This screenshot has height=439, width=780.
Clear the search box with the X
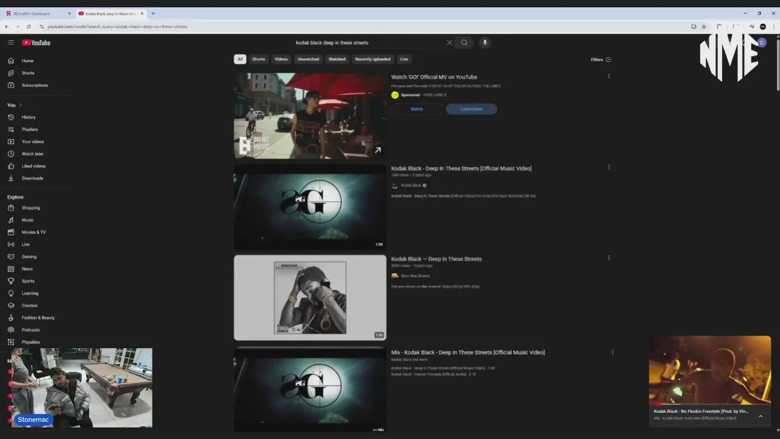(x=450, y=43)
